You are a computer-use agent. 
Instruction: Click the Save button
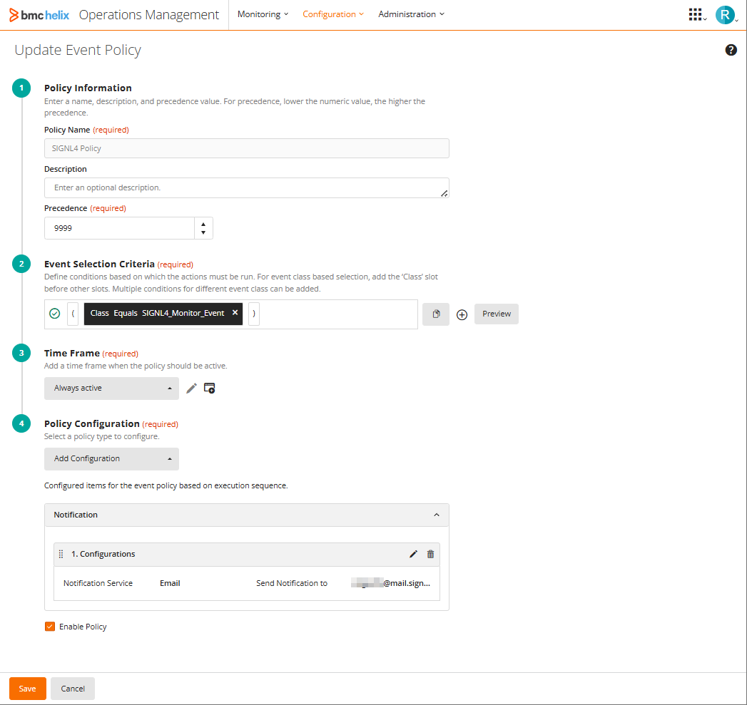28,689
